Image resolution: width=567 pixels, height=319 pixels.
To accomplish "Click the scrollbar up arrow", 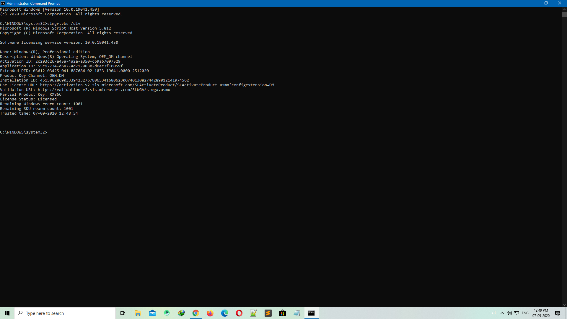I will click(x=564, y=9).
